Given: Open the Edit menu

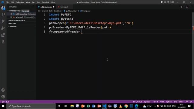Looking at the screenshot, I should point(12,2).
